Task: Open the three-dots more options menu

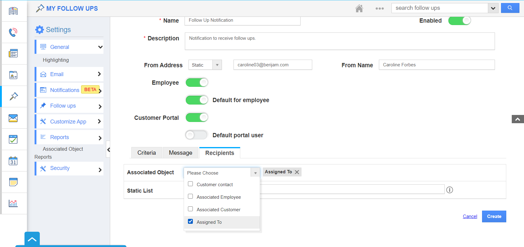Action: tap(380, 9)
